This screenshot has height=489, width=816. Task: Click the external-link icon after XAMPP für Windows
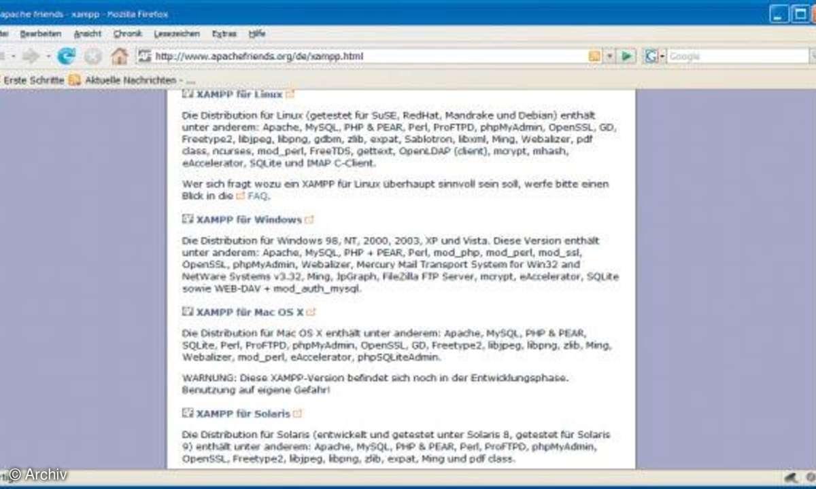pos(310,220)
